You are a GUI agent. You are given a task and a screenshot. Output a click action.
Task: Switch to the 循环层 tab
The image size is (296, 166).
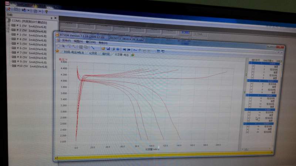click(106, 54)
